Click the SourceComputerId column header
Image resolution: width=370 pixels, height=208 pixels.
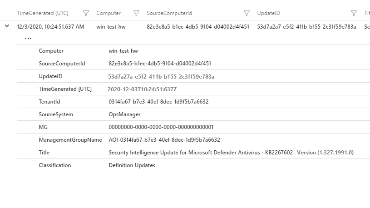pos(169,14)
